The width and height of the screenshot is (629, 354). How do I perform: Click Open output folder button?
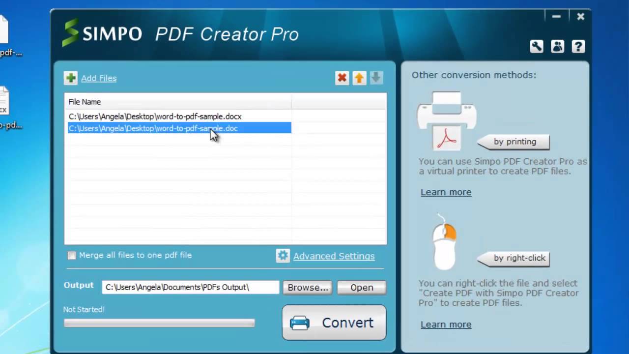pyautogui.click(x=362, y=288)
